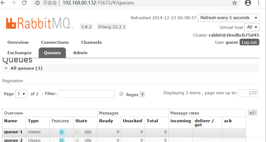Switch to the Admin tab

pyautogui.click(x=80, y=53)
